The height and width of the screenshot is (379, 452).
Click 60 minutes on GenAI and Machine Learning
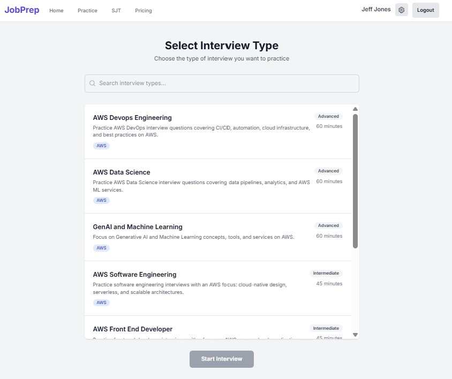[x=329, y=236]
